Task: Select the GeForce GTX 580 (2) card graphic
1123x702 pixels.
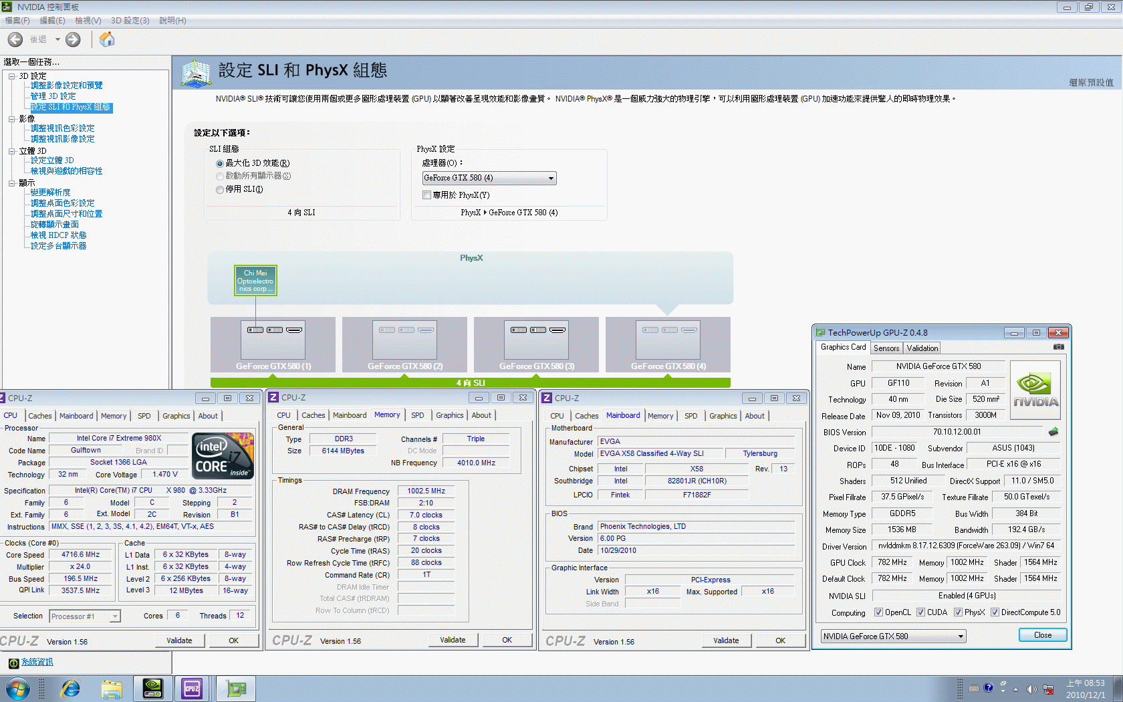Action: click(x=404, y=344)
